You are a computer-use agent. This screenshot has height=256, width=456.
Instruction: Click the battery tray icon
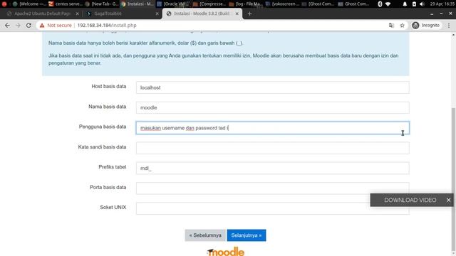click(414, 4)
